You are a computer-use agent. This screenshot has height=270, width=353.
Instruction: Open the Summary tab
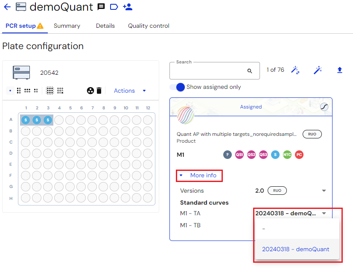pyautogui.click(x=67, y=26)
